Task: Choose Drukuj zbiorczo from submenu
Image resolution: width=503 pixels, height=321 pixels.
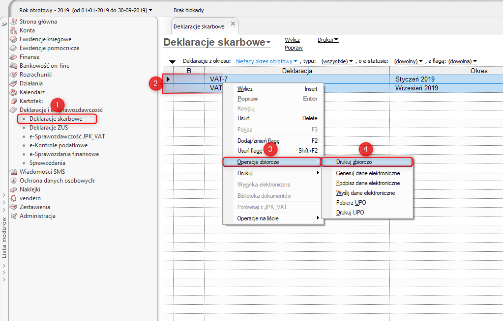Action: coord(367,162)
